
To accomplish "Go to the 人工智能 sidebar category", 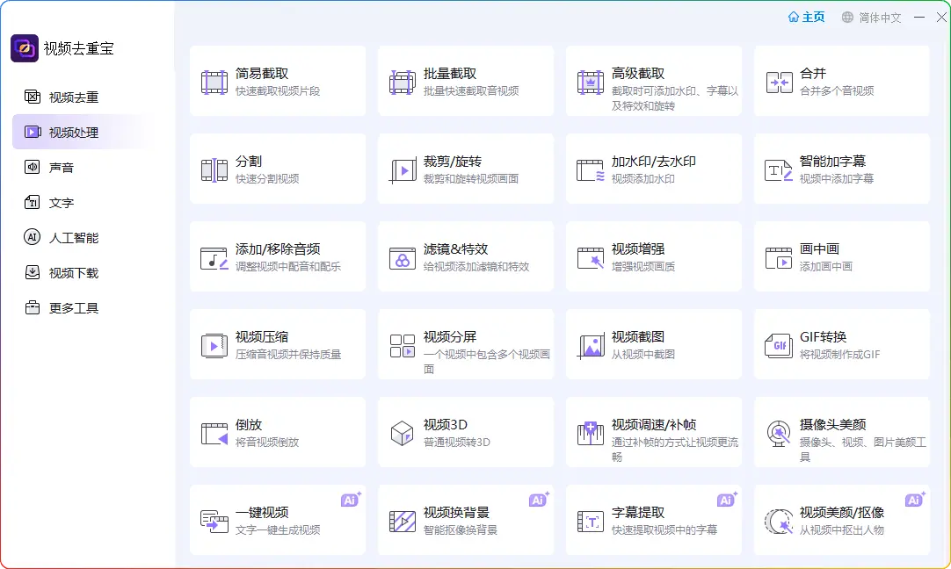I will (x=74, y=238).
